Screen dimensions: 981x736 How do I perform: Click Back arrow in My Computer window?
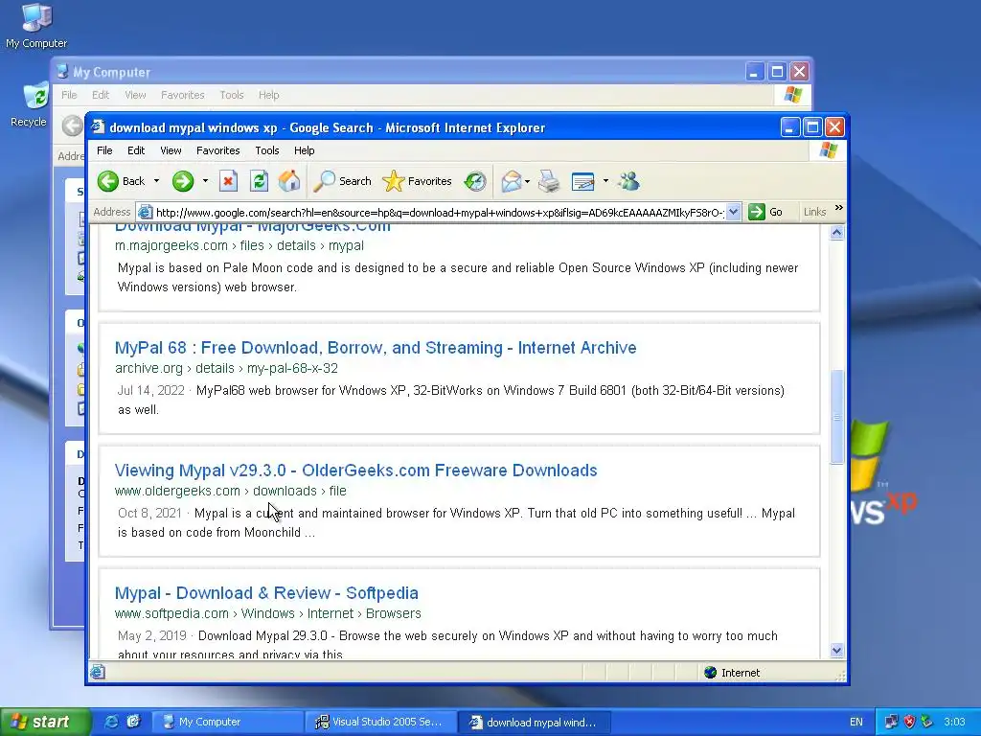coord(72,126)
